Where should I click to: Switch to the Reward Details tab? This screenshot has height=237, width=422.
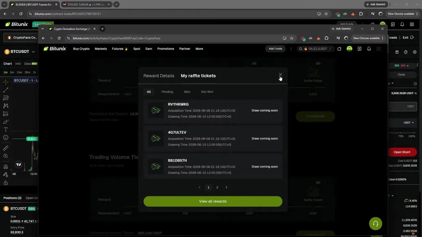pyautogui.click(x=159, y=76)
